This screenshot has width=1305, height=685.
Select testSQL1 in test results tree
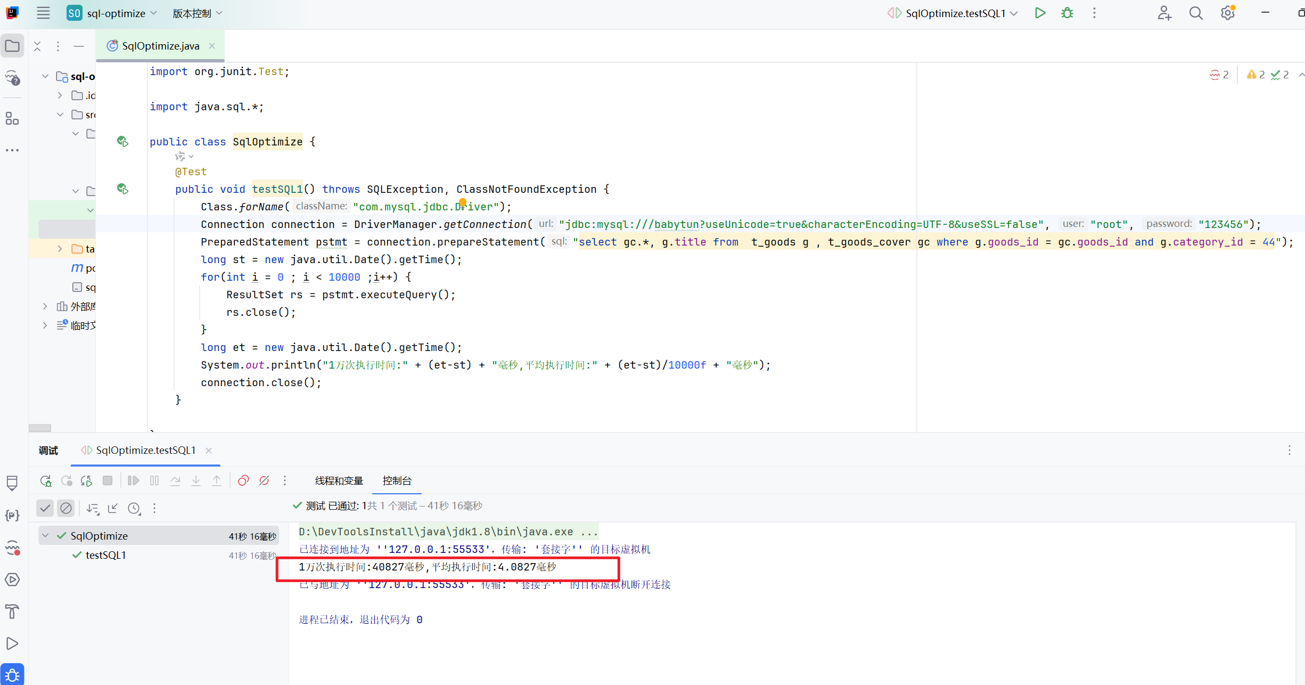105,555
